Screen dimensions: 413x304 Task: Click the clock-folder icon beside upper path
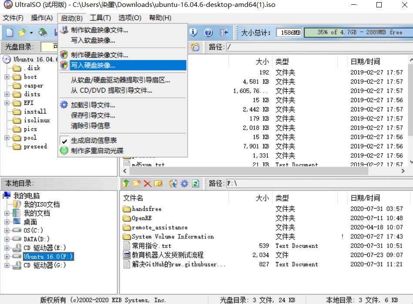pos(195,47)
